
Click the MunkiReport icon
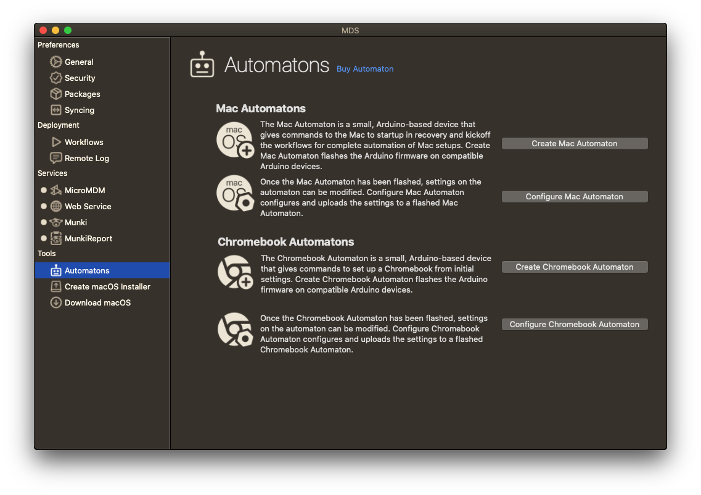pos(56,238)
